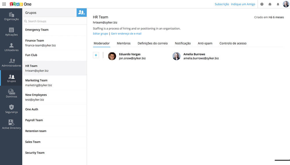This screenshot has height=165, width=290.
Task: Open the apps grid launcher icon
Action: (4, 4)
